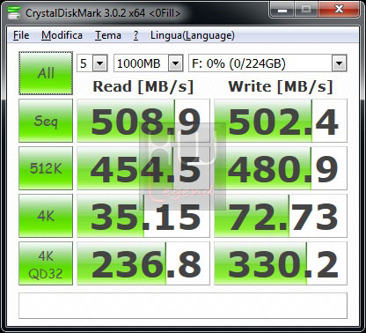Click the Seq read result 508.9
This screenshot has height=333, width=366.
click(x=143, y=121)
